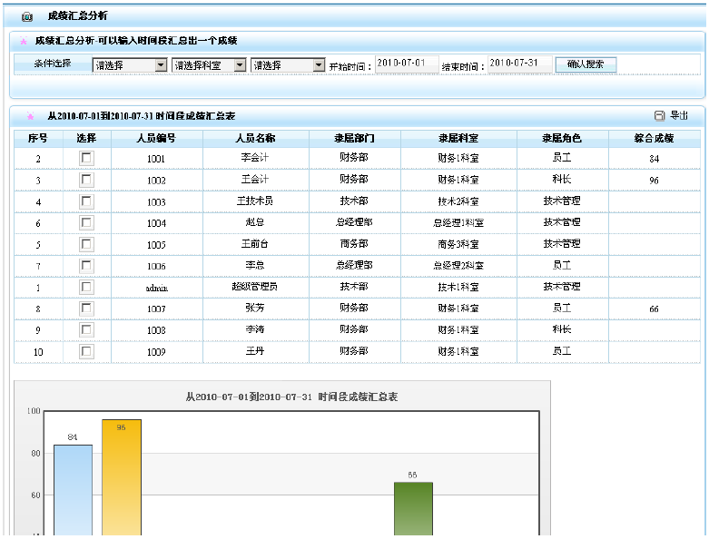709x539 pixels.
Task: Click the 隶属部门 column header
Action: click(354, 138)
